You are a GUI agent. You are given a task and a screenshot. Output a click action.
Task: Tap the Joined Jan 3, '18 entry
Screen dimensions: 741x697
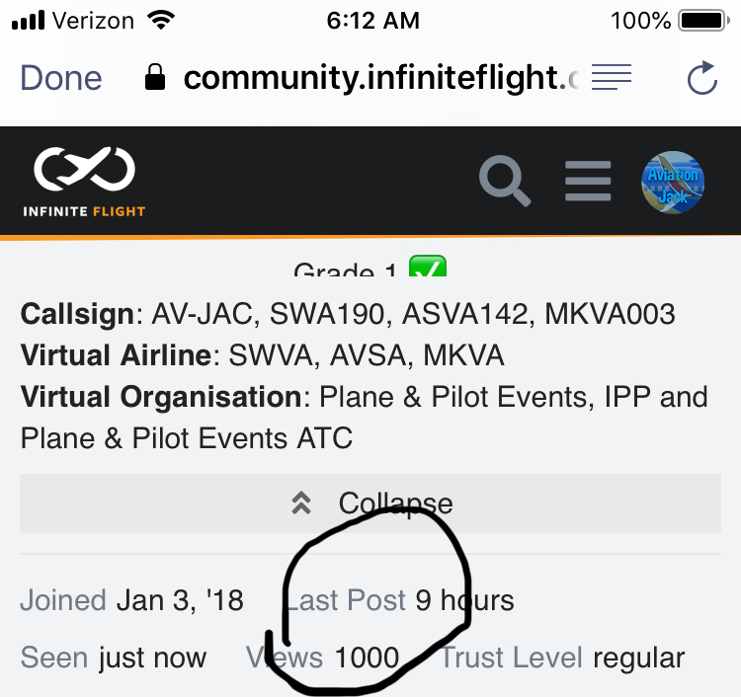click(131, 600)
